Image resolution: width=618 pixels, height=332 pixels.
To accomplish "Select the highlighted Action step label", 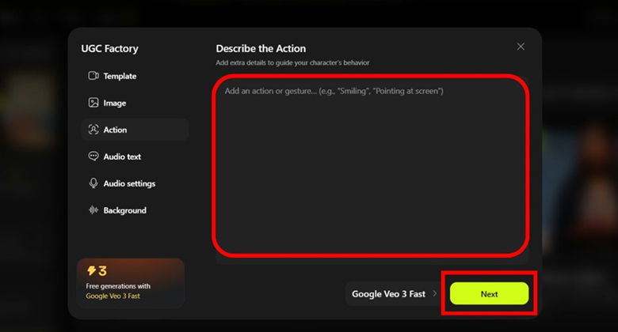I will pyautogui.click(x=115, y=130).
